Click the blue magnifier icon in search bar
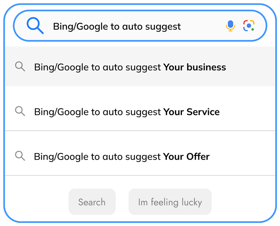Image resolution: width=280 pixels, height=226 pixels. (x=35, y=26)
